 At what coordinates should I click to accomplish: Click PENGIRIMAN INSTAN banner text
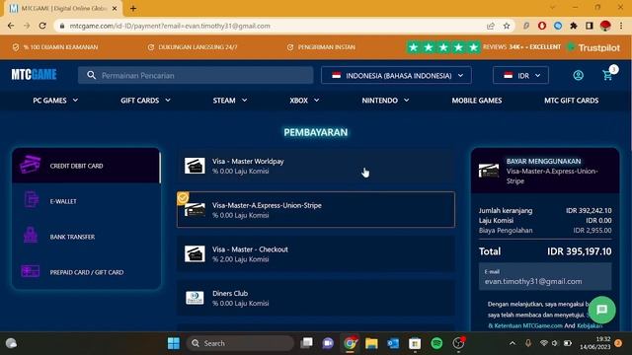point(327,47)
